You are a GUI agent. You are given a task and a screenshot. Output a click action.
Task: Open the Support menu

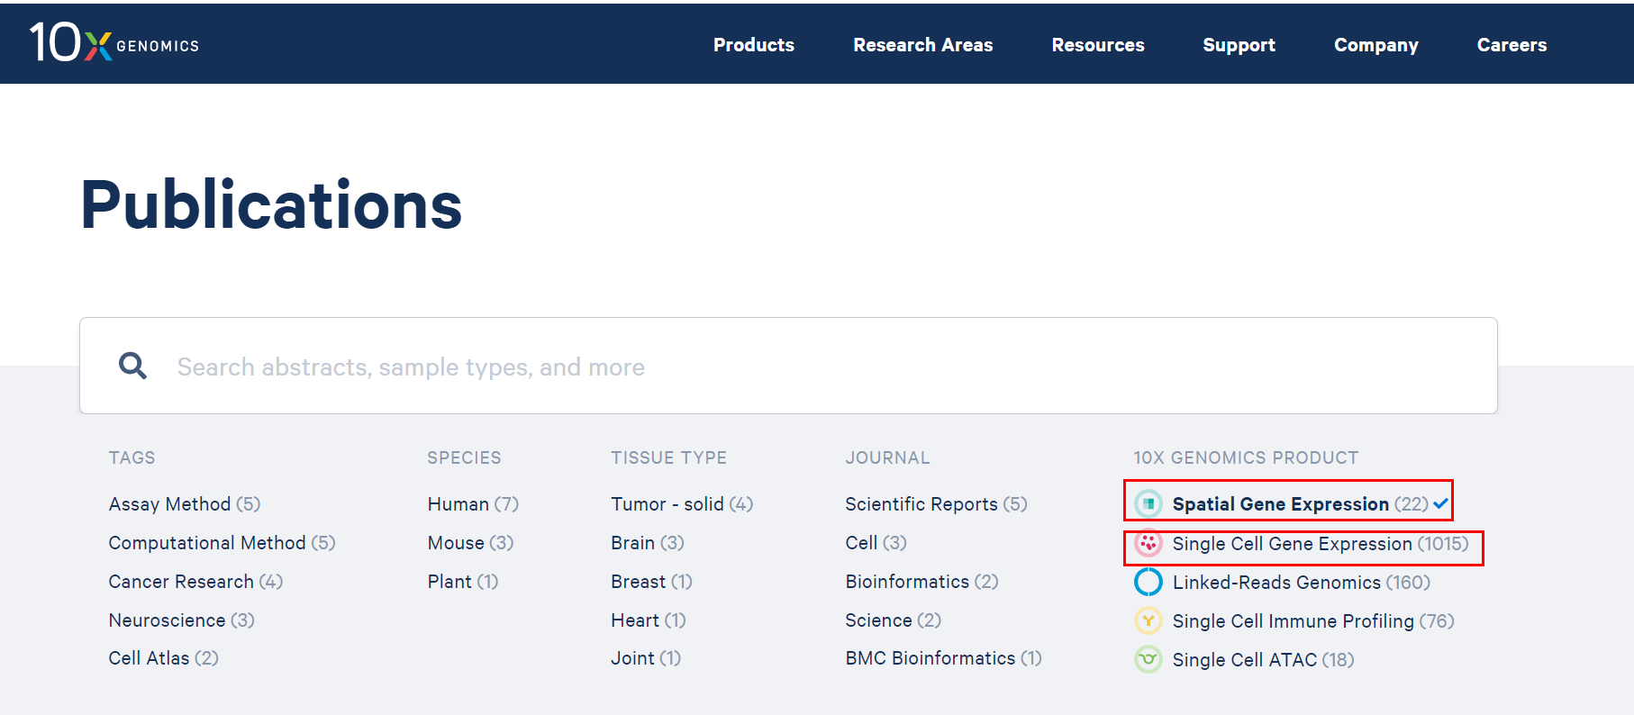pos(1239,45)
